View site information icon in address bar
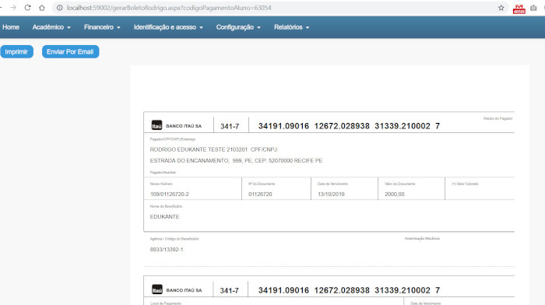This screenshot has width=545, height=305. coord(60,8)
